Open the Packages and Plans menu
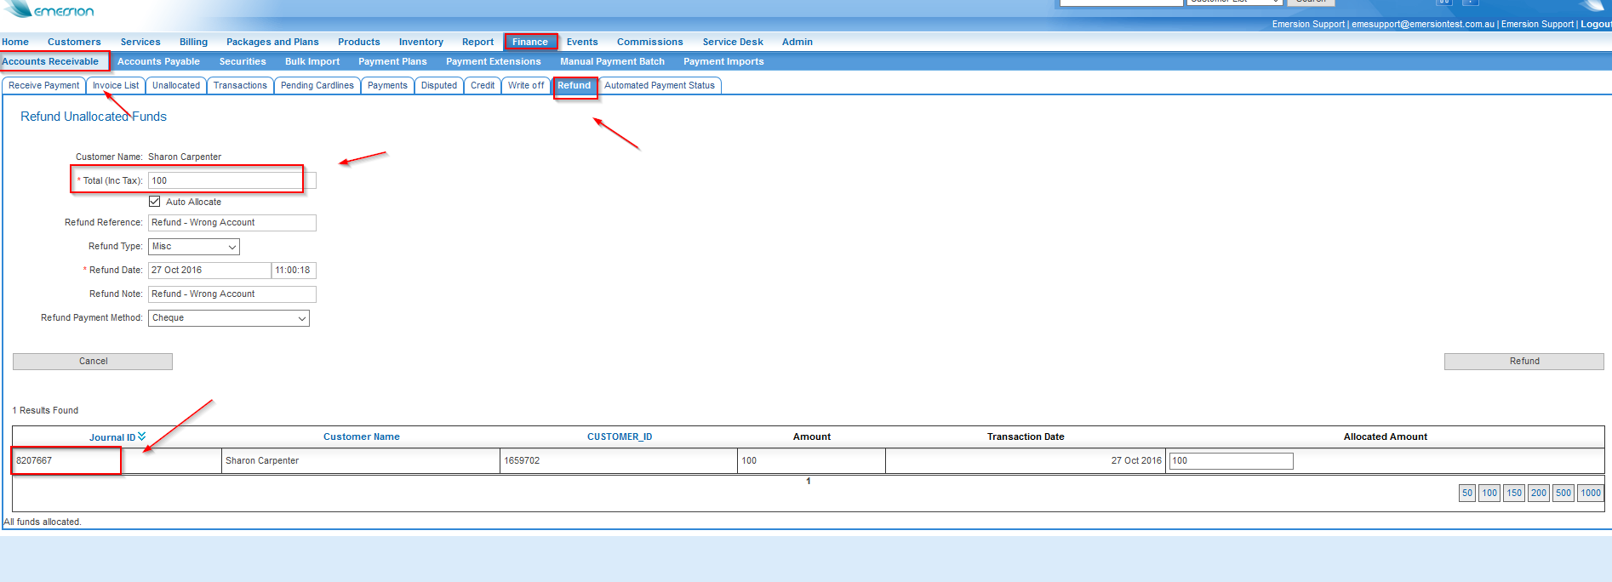This screenshot has width=1612, height=582. tap(272, 42)
